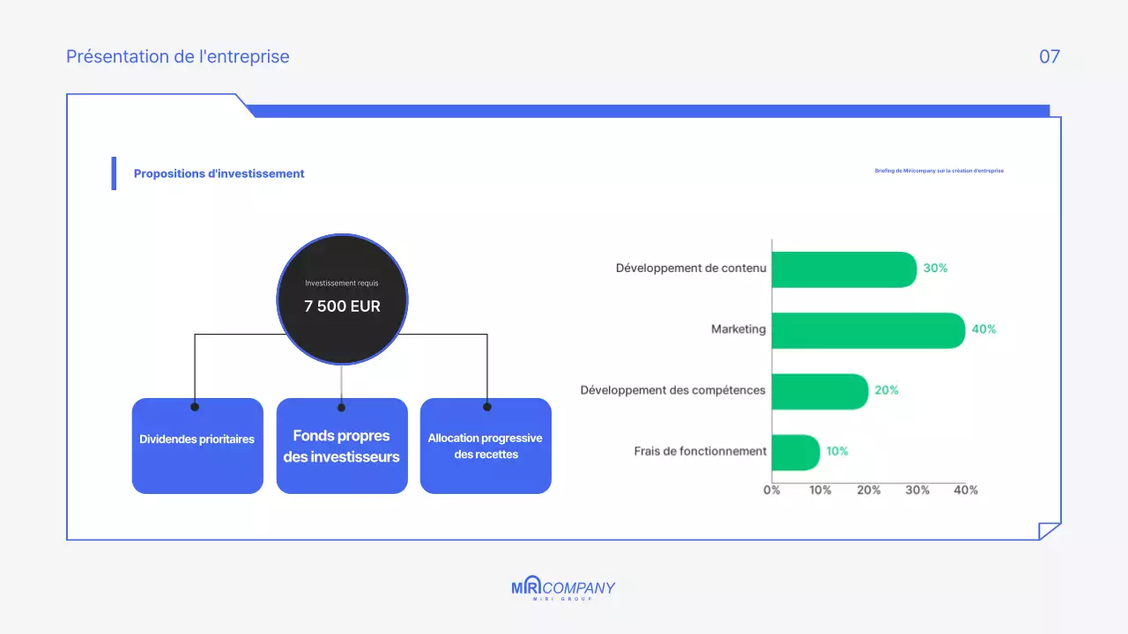Viewport: 1128px width, 634px height.
Task: Select the Dividendes prioritaires box
Action: (x=197, y=446)
